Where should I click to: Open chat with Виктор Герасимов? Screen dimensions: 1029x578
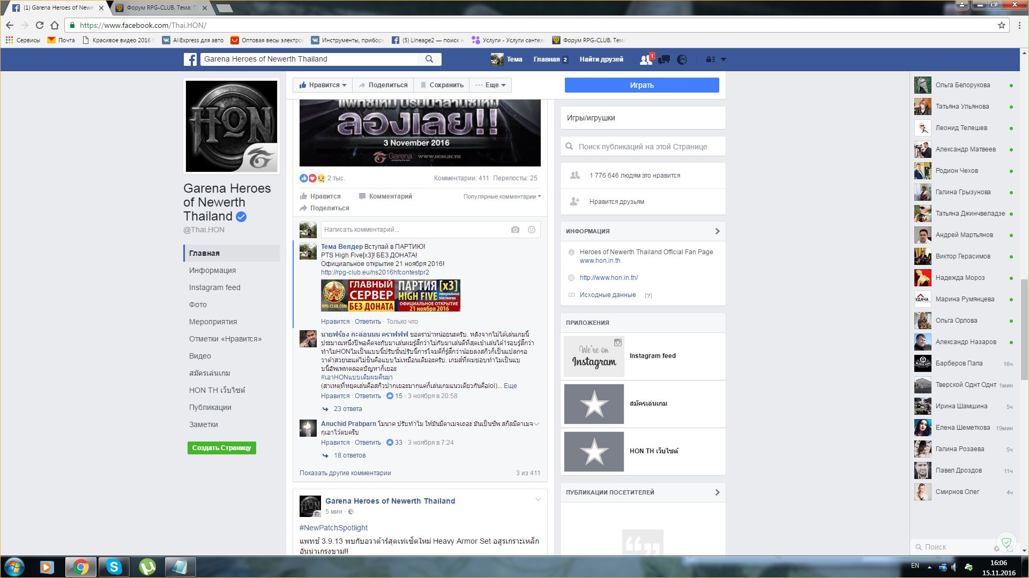(964, 256)
